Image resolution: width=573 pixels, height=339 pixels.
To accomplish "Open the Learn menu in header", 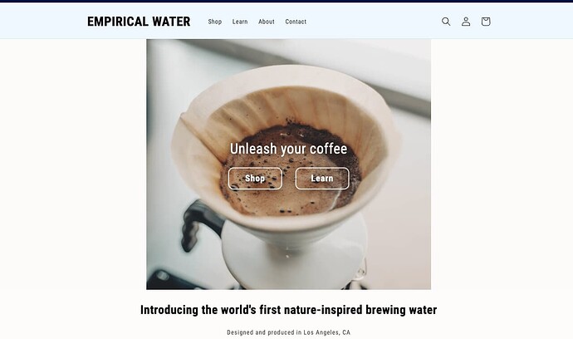I will click(x=240, y=22).
